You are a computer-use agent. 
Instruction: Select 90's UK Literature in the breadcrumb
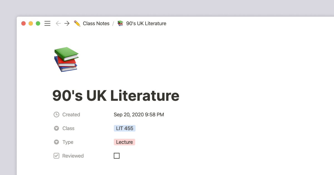(x=146, y=23)
